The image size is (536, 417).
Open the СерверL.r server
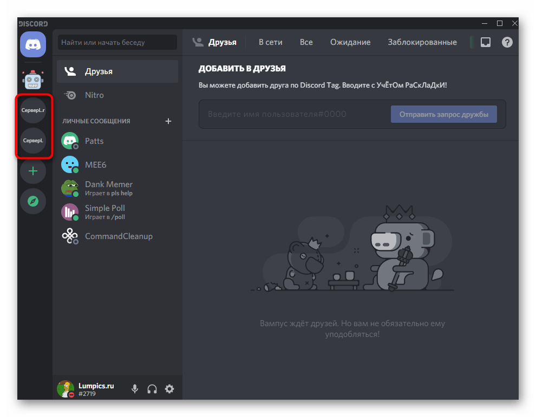click(x=33, y=110)
